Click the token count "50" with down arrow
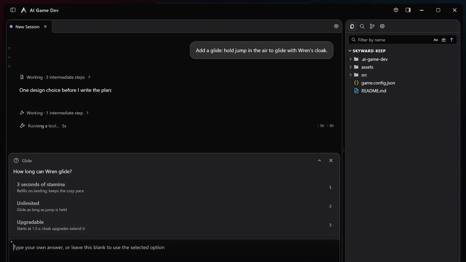 click(x=321, y=126)
